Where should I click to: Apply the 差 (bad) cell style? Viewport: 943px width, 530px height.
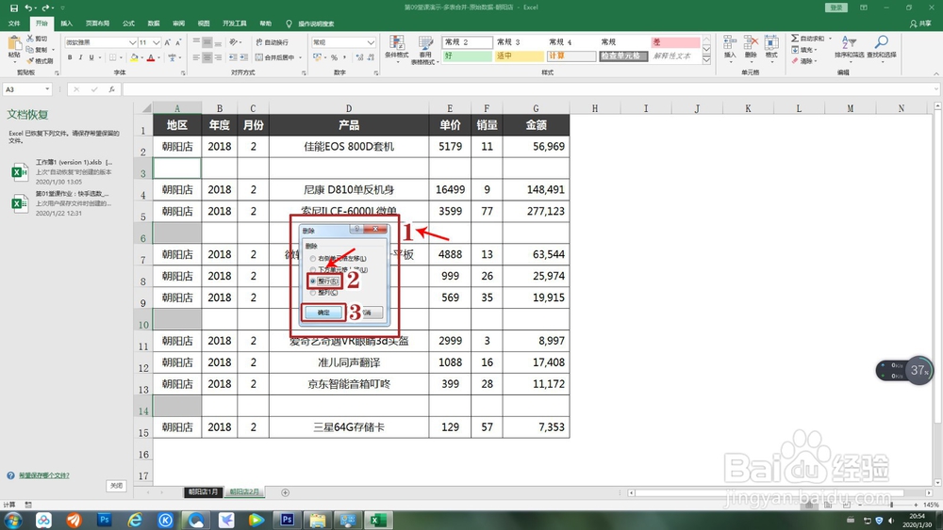(x=675, y=42)
